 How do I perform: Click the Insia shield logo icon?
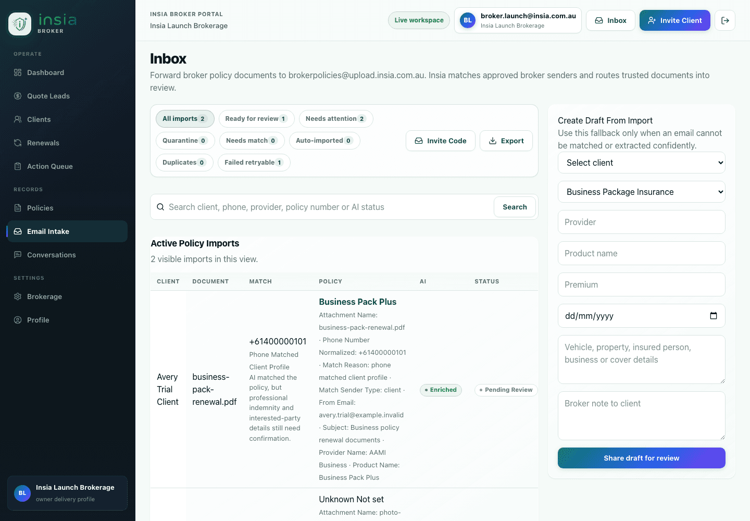(20, 24)
